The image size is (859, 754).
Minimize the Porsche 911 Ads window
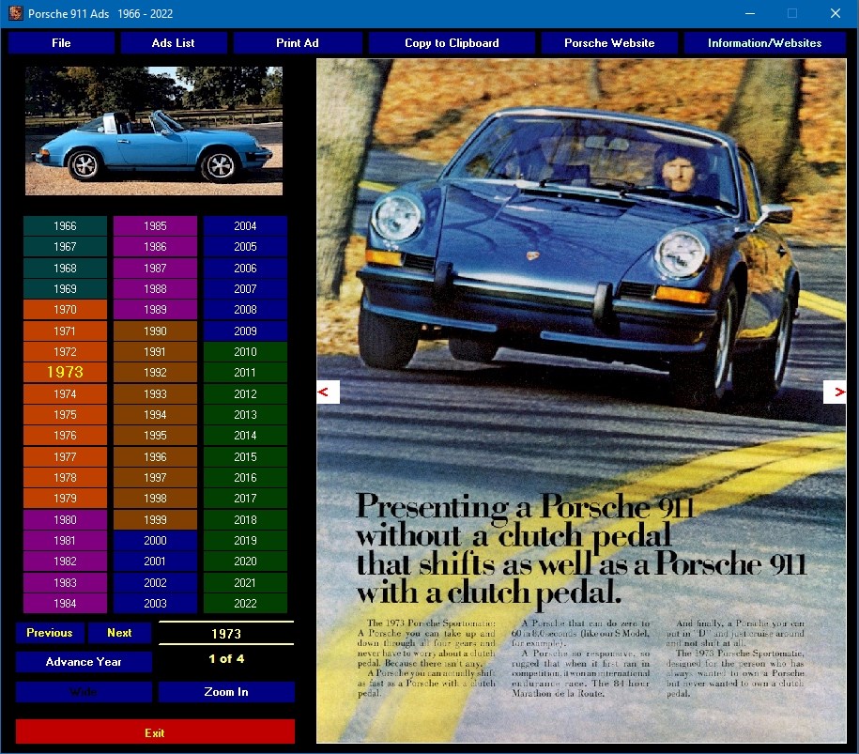[x=750, y=13]
